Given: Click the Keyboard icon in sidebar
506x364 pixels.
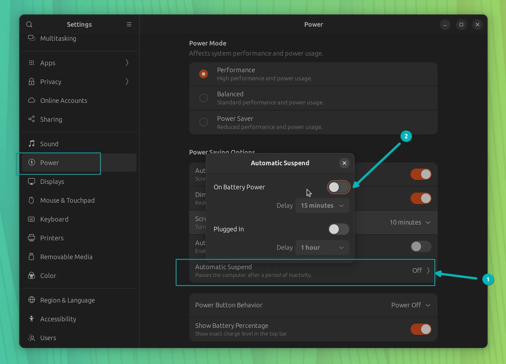Looking at the screenshot, I should pyautogui.click(x=31, y=219).
